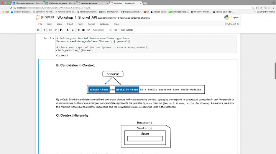Switch to the DAWN machine usage tab
The width and height of the screenshot is (276, 154).
61,3
